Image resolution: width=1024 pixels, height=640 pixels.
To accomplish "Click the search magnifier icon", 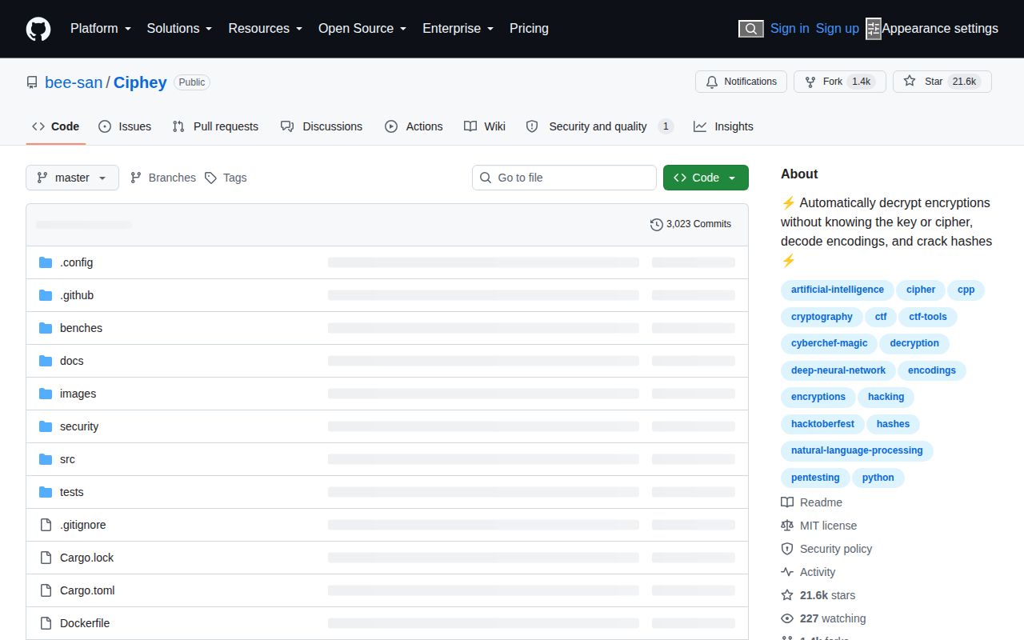I will pyautogui.click(x=750, y=29).
